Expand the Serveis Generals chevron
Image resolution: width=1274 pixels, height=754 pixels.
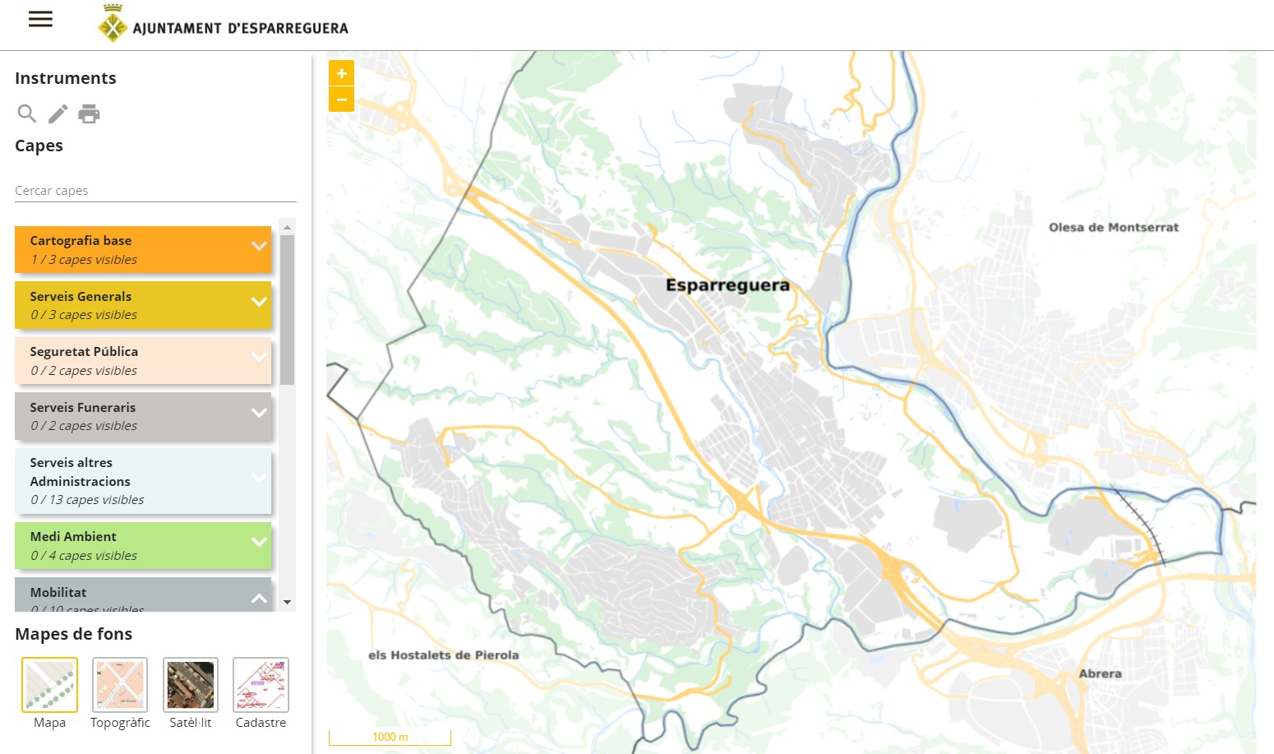[259, 302]
